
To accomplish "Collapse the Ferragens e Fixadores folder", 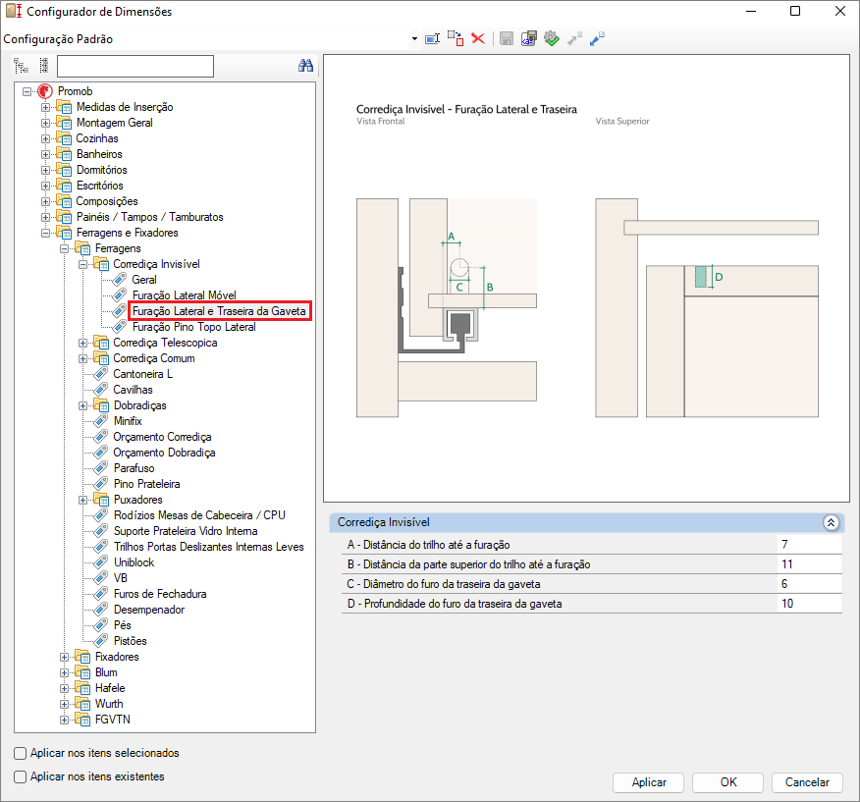I will [45, 234].
